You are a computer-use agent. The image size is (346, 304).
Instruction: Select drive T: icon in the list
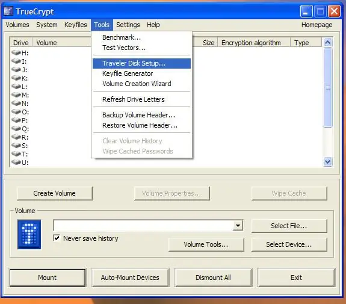(x=16, y=154)
